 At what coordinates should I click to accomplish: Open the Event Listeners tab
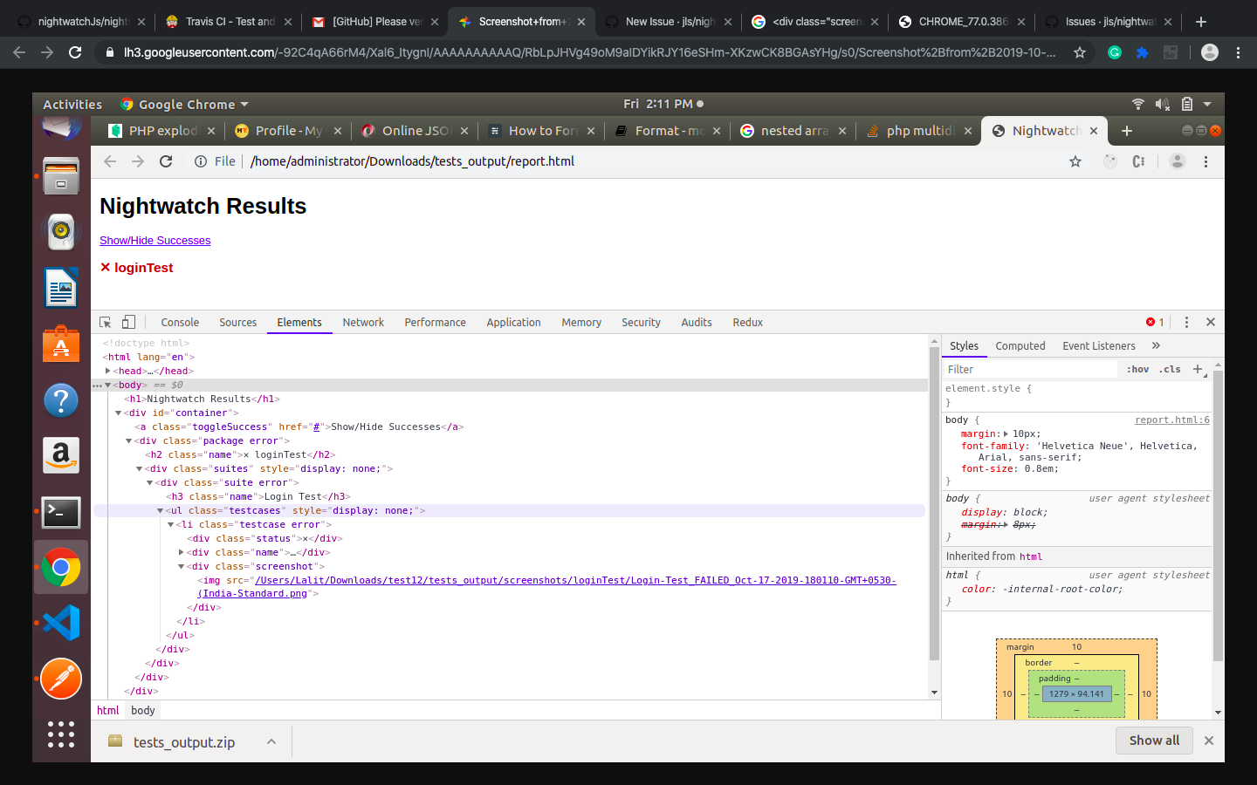[x=1099, y=345]
